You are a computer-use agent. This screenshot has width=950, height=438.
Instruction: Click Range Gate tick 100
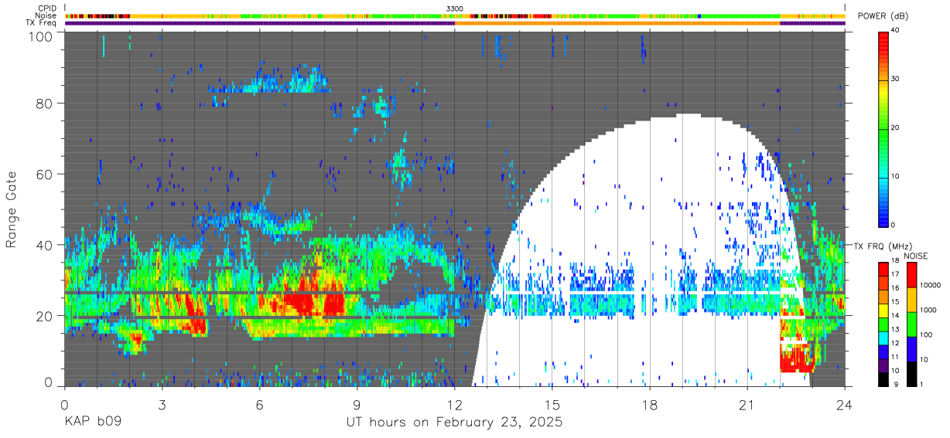coord(41,36)
